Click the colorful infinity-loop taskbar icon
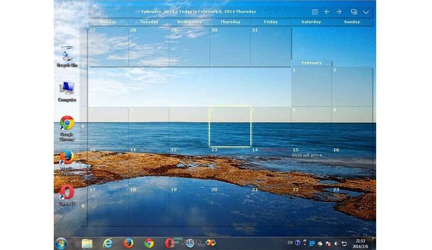 211,243
